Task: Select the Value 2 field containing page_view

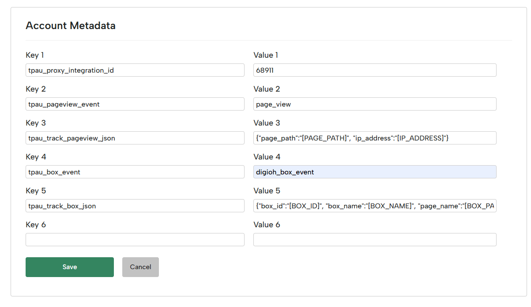Action: 374,104
